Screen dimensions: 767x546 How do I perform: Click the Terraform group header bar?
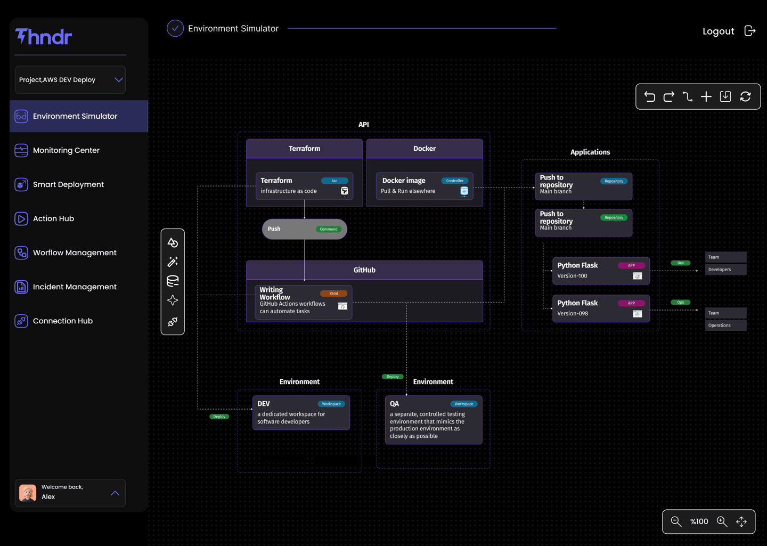pos(305,149)
